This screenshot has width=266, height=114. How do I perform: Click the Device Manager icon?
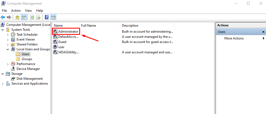coord(13,69)
